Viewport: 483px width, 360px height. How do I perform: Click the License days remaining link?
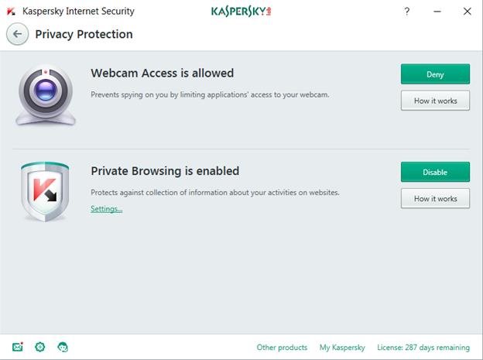(423, 348)
